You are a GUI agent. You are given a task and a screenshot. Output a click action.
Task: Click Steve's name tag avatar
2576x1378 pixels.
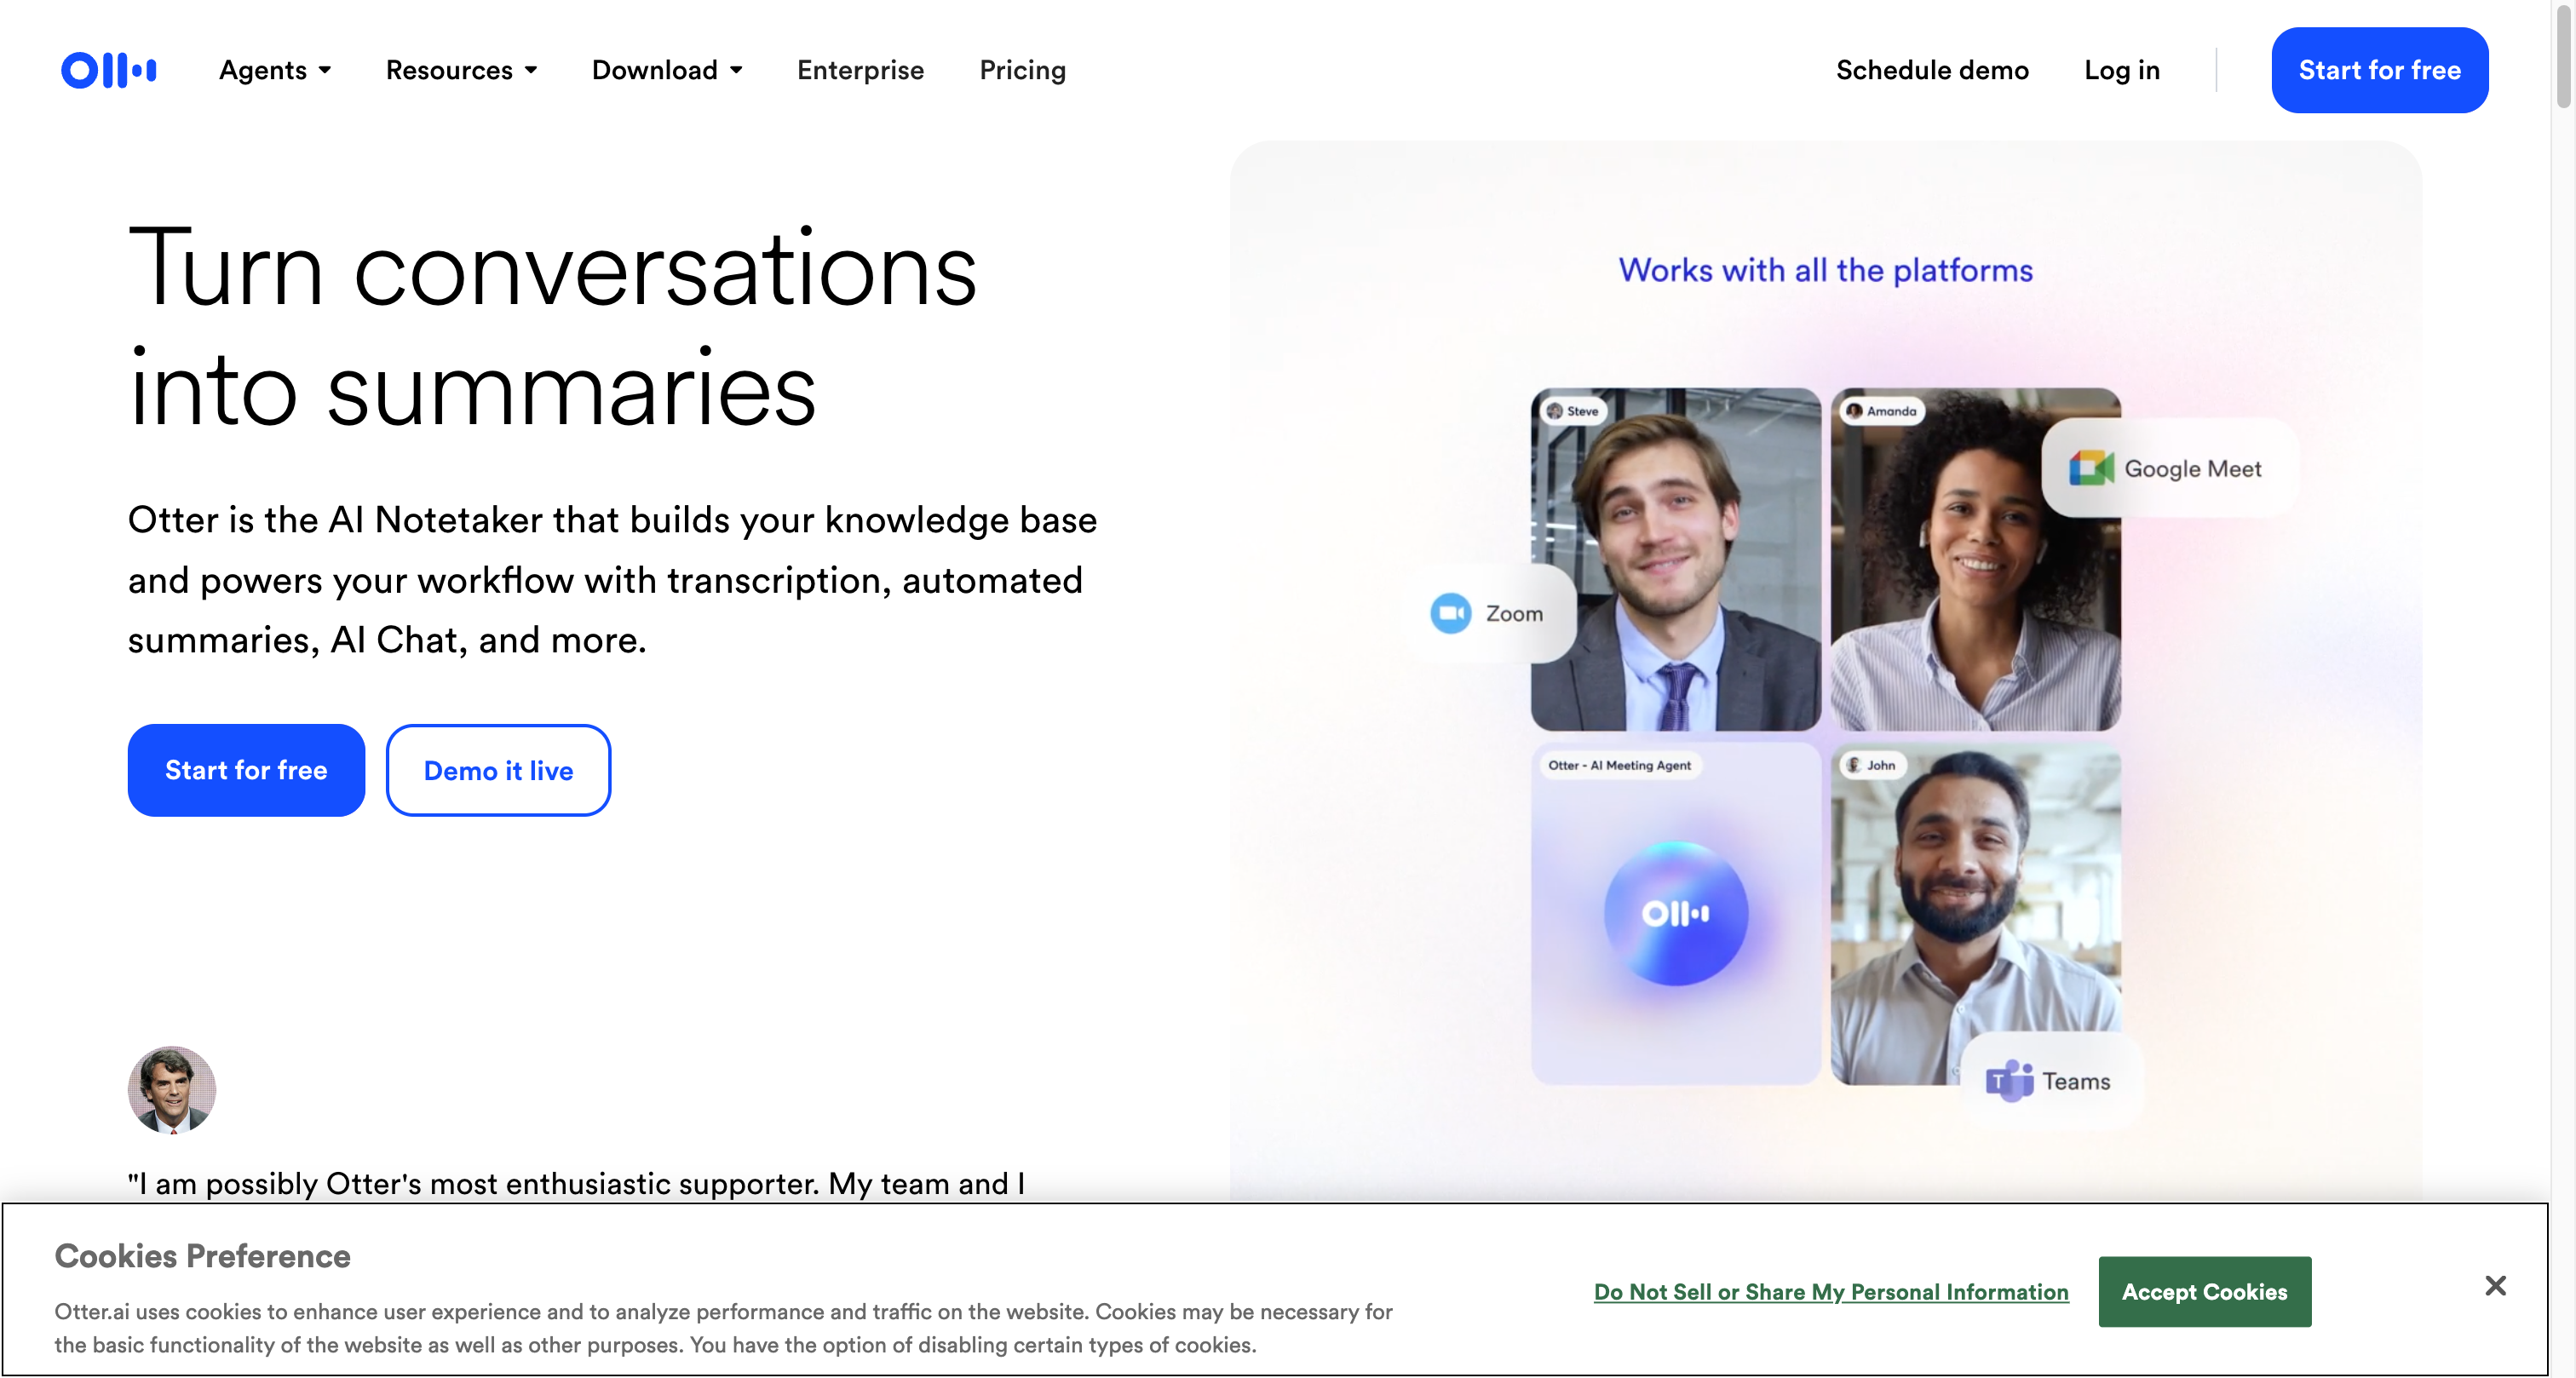[1555, 411]
